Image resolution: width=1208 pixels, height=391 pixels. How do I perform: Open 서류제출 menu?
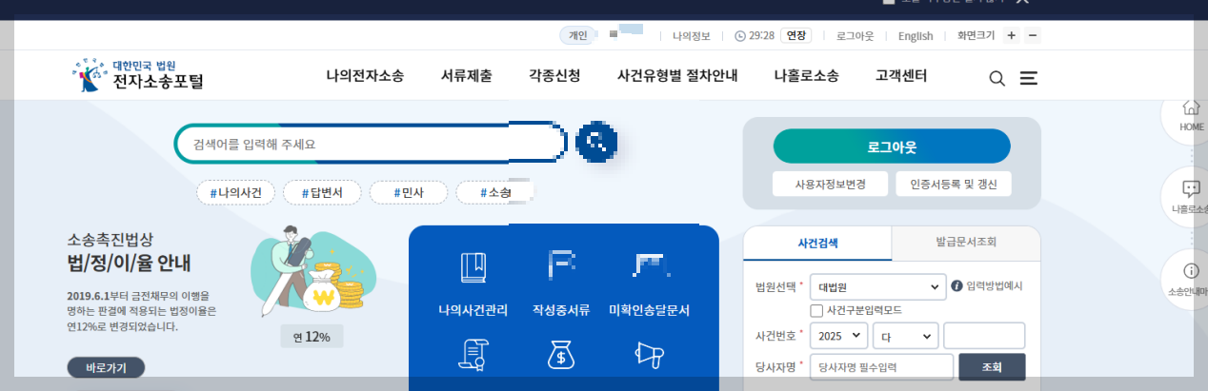click(467, 76)
